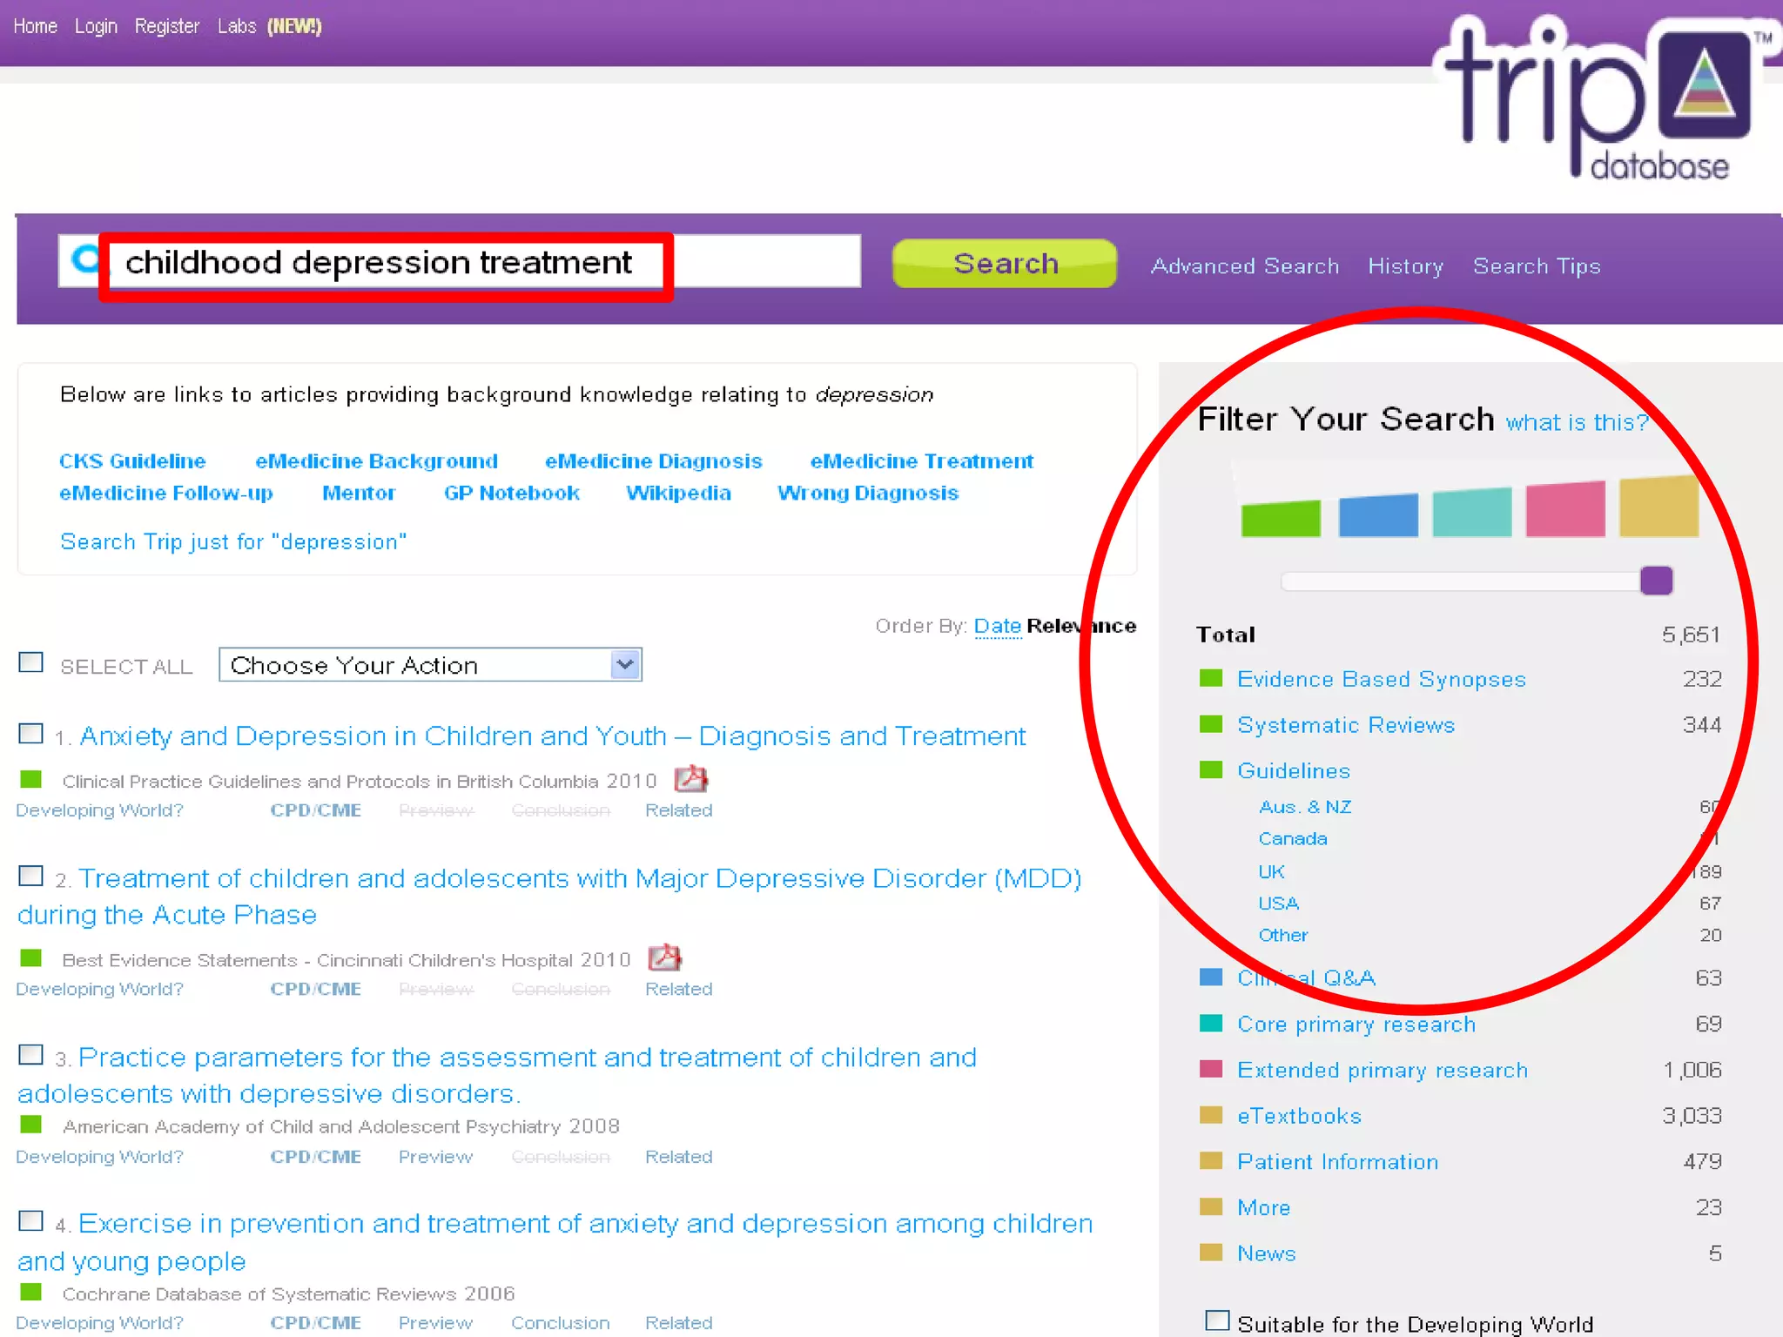The height and width of the screenshot is (1337, 1783).
Task: Enable Suitable for the Developing World checkbox
Action: coord(1217,1320)
